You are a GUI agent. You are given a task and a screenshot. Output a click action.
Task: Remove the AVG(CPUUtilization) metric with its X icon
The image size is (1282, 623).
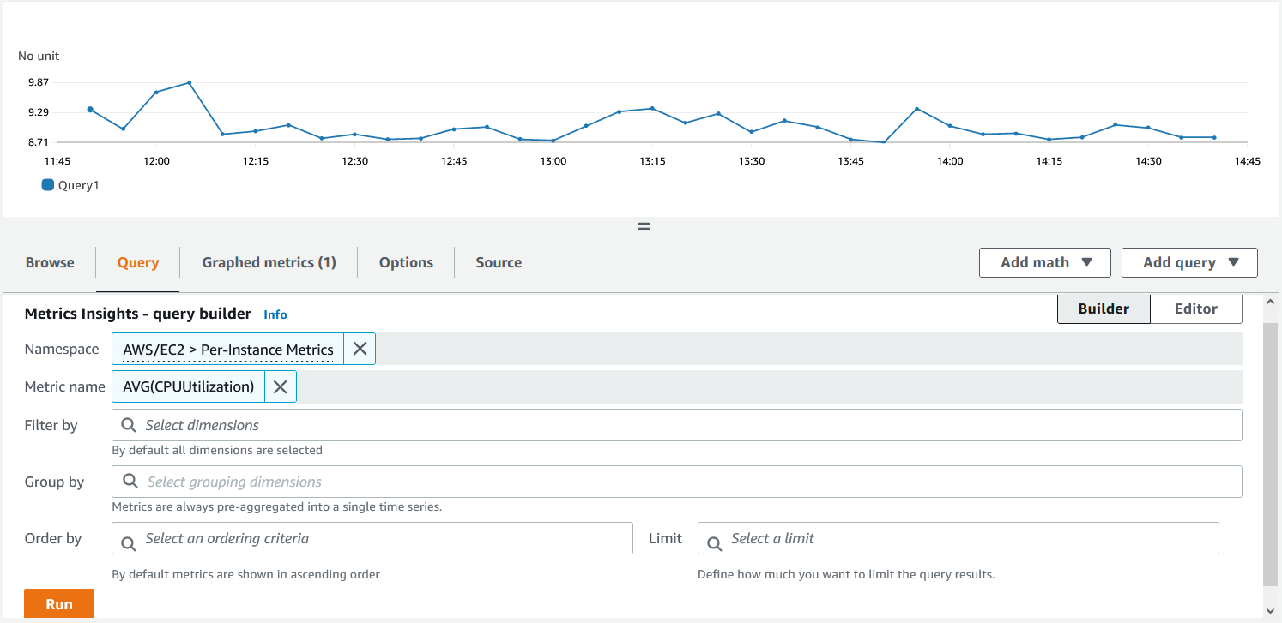tap(280, 386)
